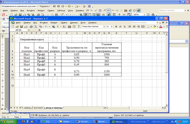Screen dimensions: 190x124
Task: Open the Показать button in Word's reviewing toolbar
Action: tap(45, 6)
